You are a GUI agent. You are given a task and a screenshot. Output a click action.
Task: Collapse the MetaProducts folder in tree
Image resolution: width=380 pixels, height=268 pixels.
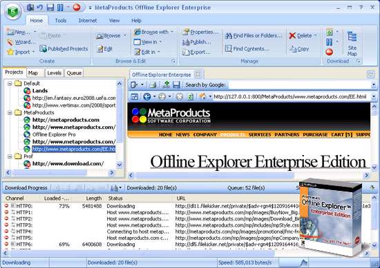tap(10, 112)
